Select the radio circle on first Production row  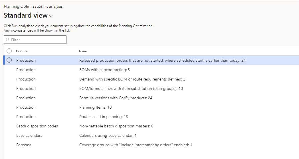point(9,60)
